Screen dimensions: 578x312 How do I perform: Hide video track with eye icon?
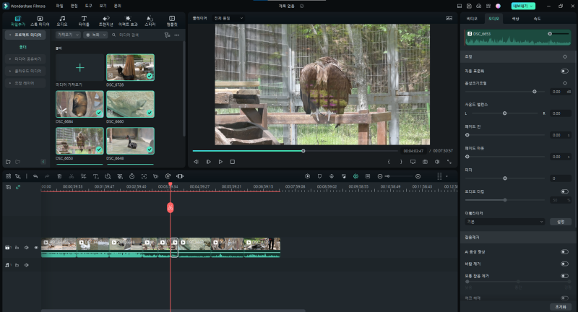(x=36, y=248)
